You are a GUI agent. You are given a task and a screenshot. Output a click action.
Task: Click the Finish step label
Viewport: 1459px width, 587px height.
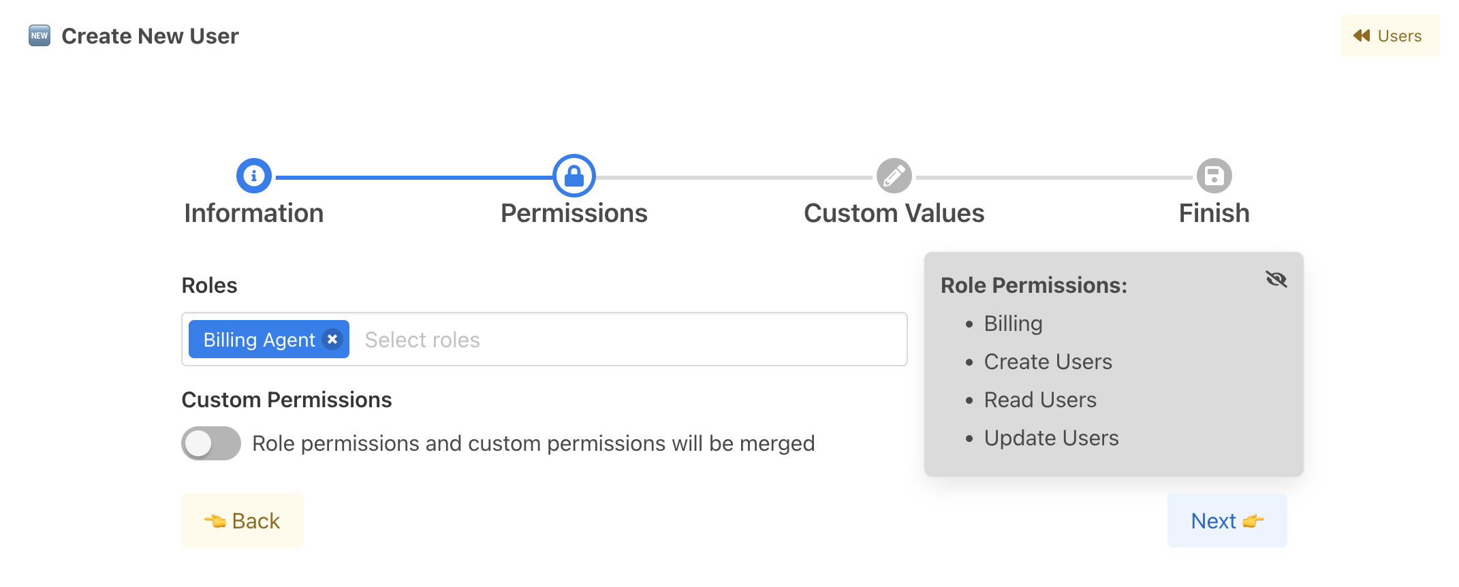click(1214, 213)
